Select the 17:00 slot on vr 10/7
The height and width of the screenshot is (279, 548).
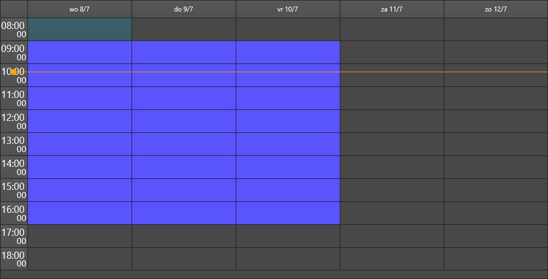(288, 236)
